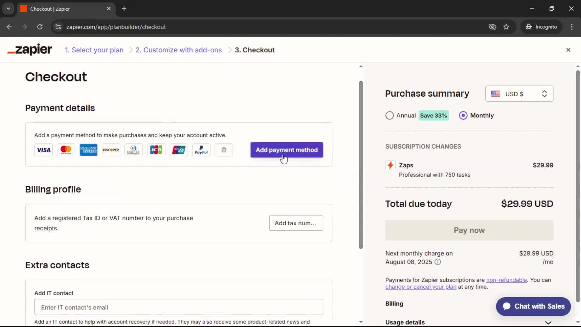The height and width of the screenshot is (327, 581).
Task: Select the JCB card icon
Action: click(156, 150)
